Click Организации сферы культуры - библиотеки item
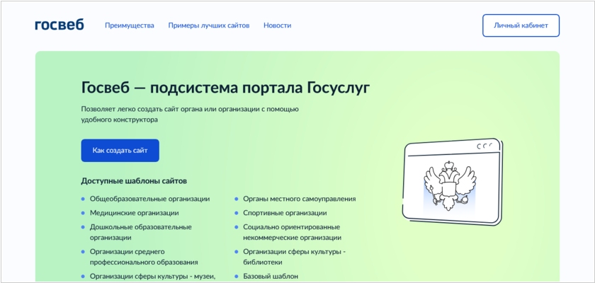This screenshot has width=595, height=283. (x=294, y=257)
